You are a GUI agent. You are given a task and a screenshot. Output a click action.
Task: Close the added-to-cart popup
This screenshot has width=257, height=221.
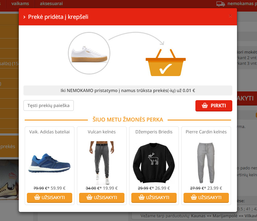click(230, 16)
